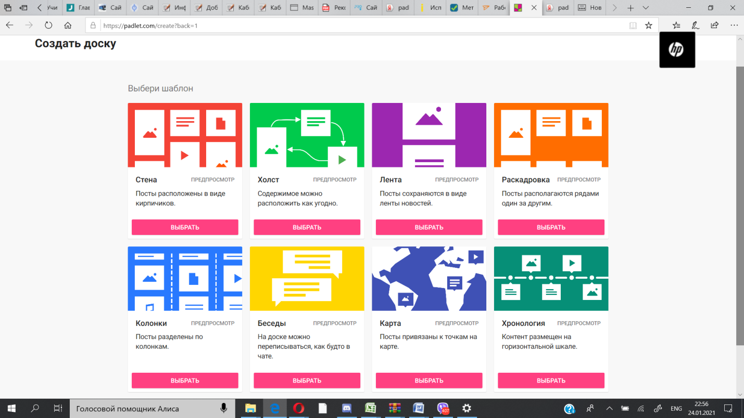Select the Хронология template button
This screenshot has width=744, height=418.
click(551, 381)
